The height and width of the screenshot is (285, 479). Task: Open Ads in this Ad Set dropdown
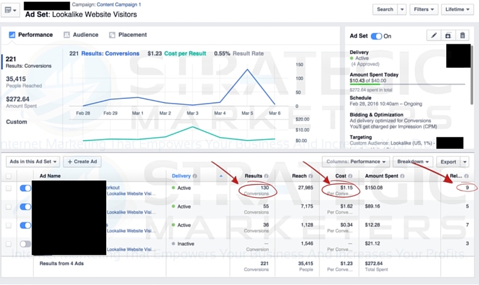(x=33, y=162)
